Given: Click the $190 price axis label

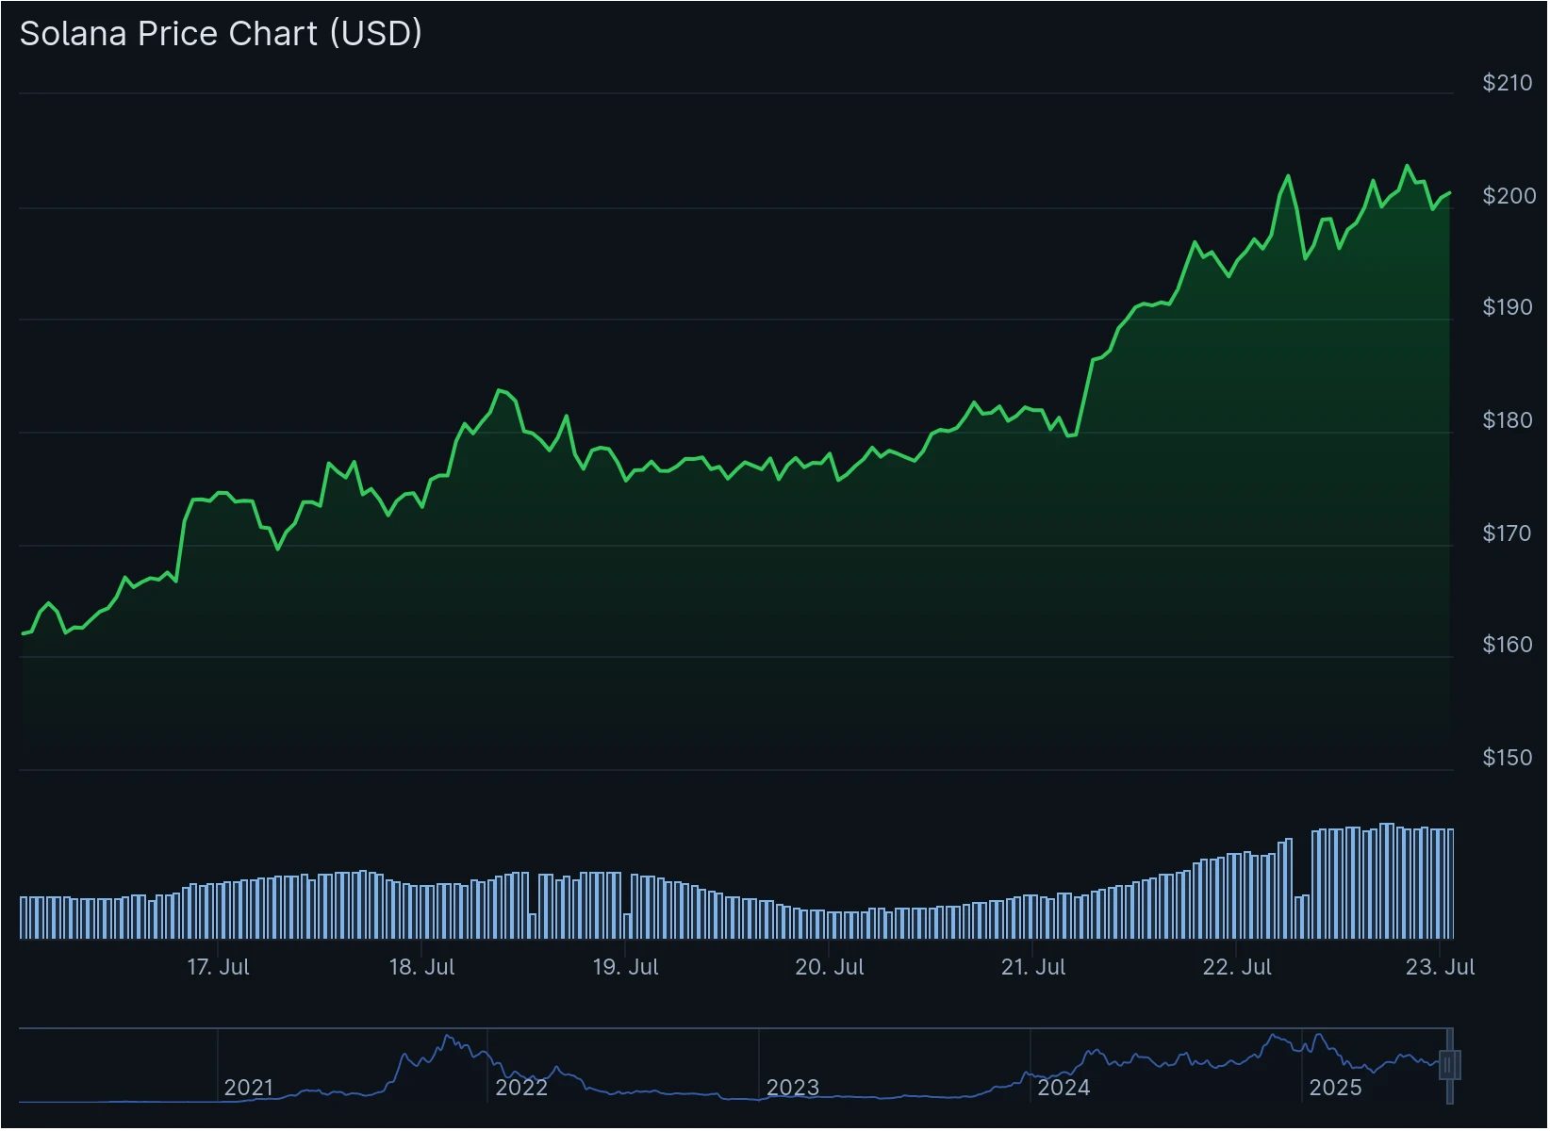Looking at the screenshot, I should pos(1508,307).
